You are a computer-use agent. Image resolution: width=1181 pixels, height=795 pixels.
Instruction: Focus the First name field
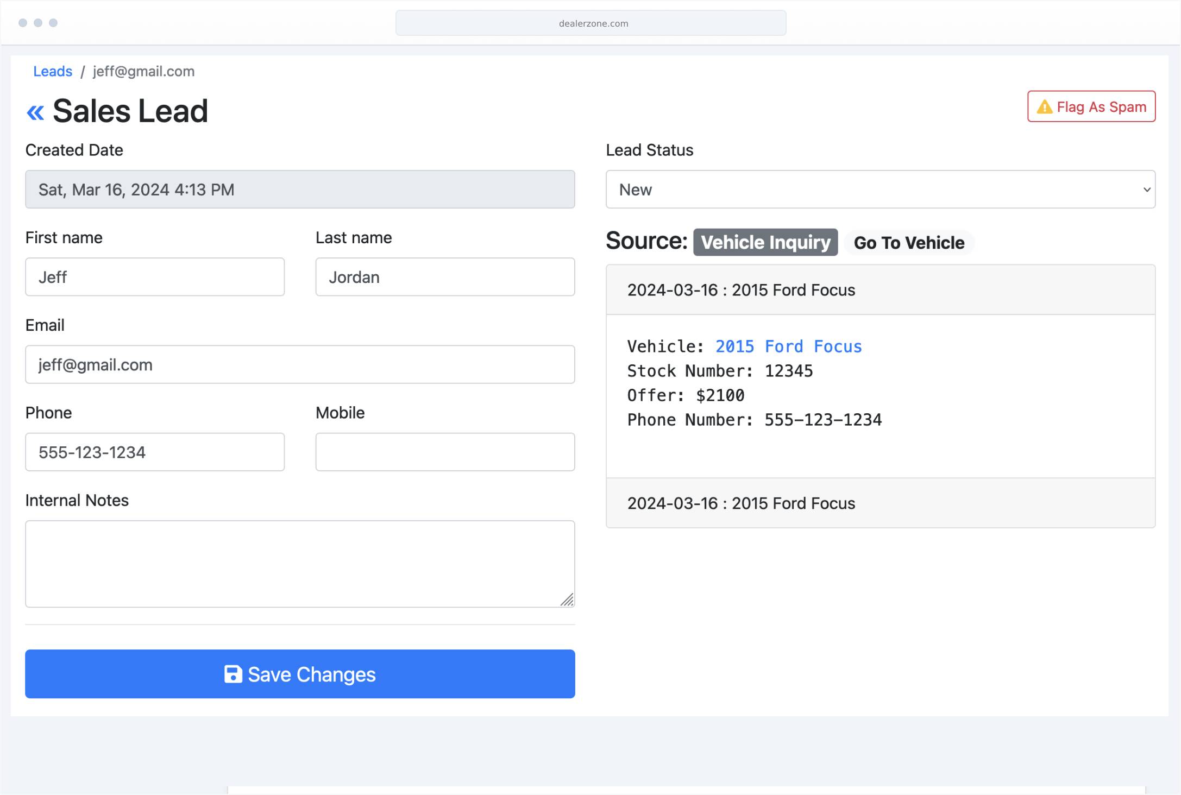tap(155, 277)
